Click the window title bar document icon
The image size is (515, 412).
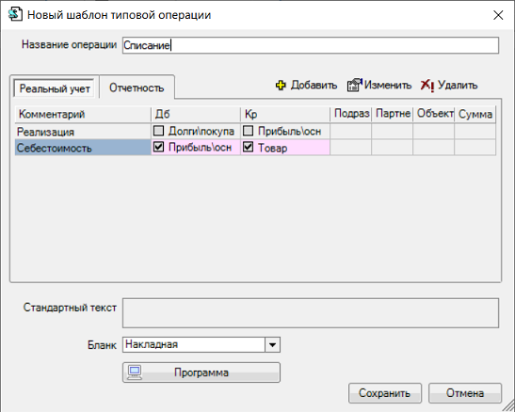pyautogui.click(x=15, y=14)
